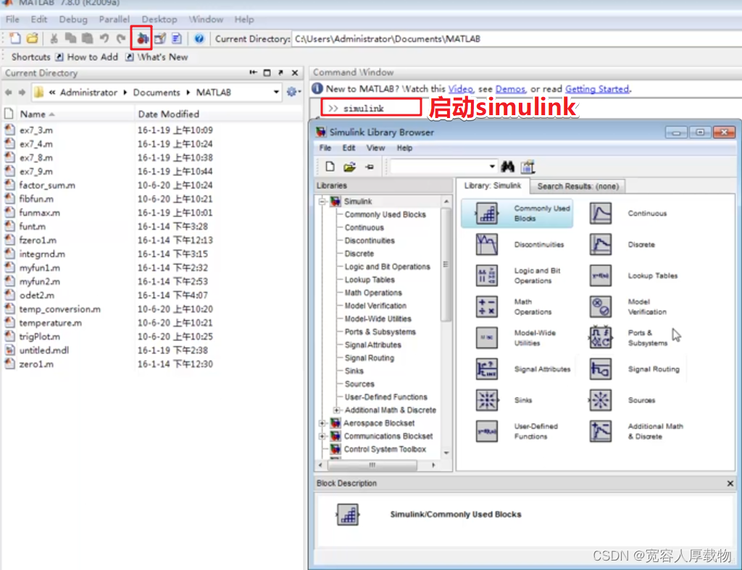Open the Demos link in Command Window
The height and width of the screenshot is (570, 742).
(510, 89)
